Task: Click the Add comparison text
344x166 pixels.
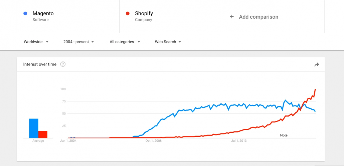Action: 259,17
